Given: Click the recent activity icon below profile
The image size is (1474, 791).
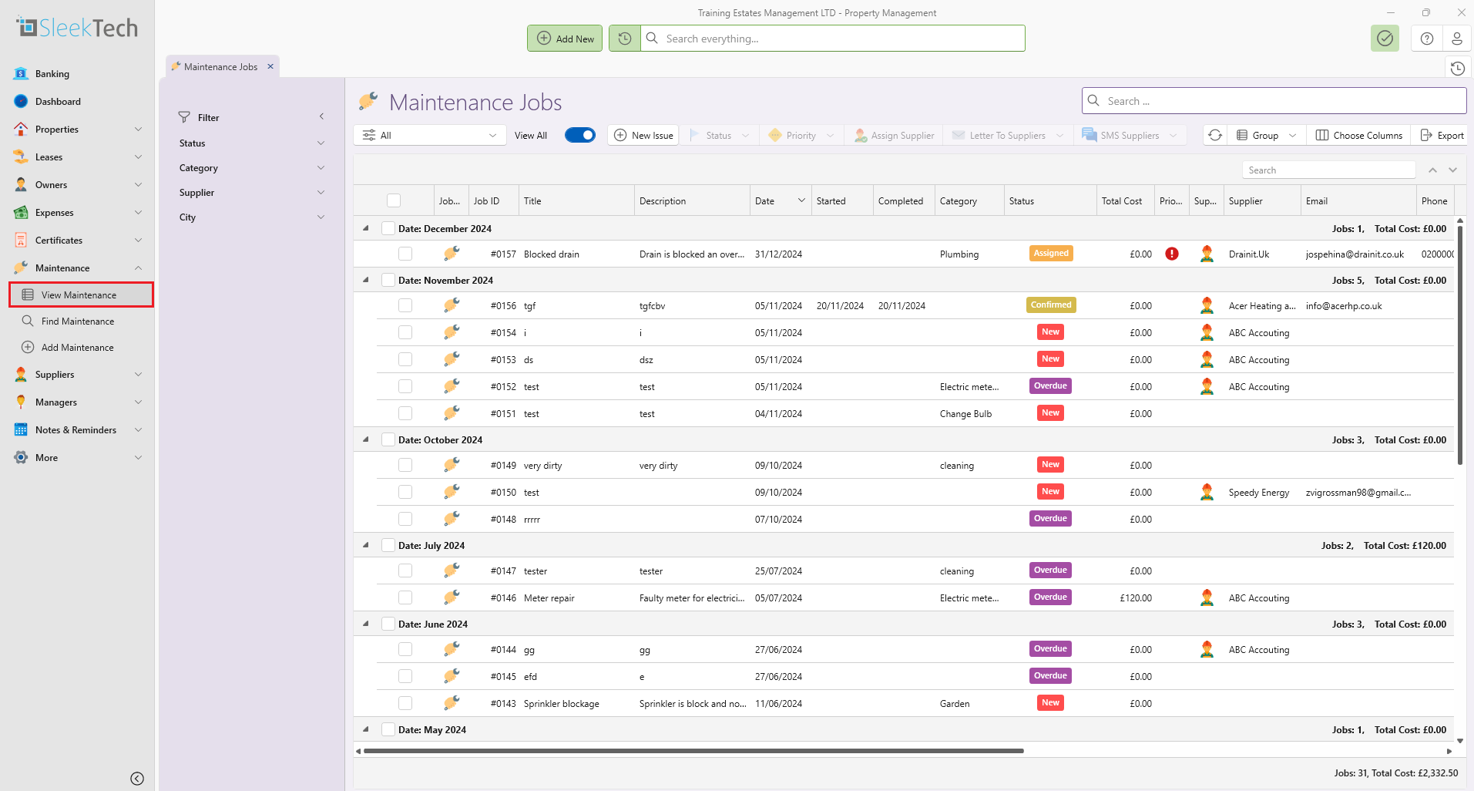Looking at the screenshot, I should coord(1457,69).
